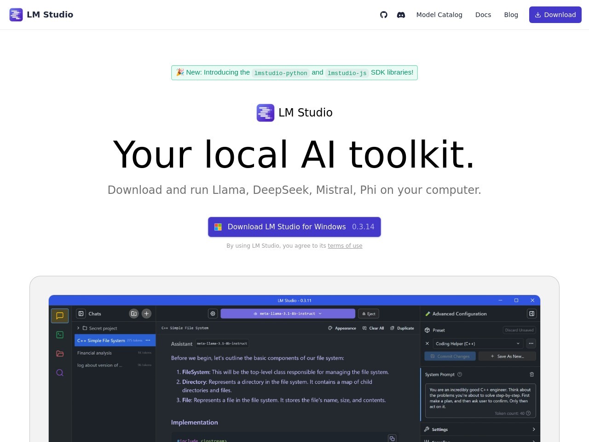Select the Financial analysis chat
This screenshot has height=442, width=589.
click(95, 353)
